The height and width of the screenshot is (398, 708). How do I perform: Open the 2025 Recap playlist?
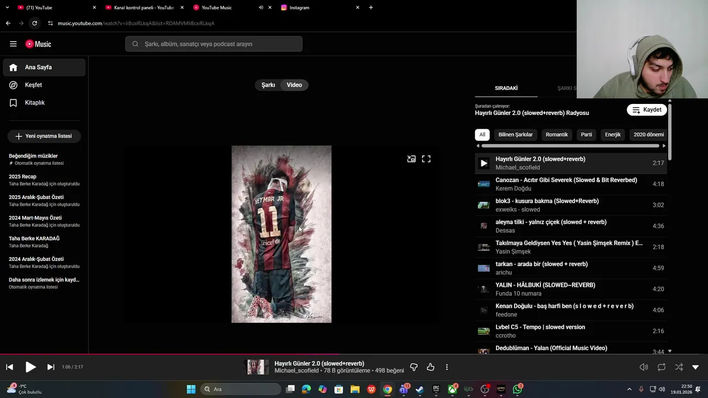click(44, 180)
